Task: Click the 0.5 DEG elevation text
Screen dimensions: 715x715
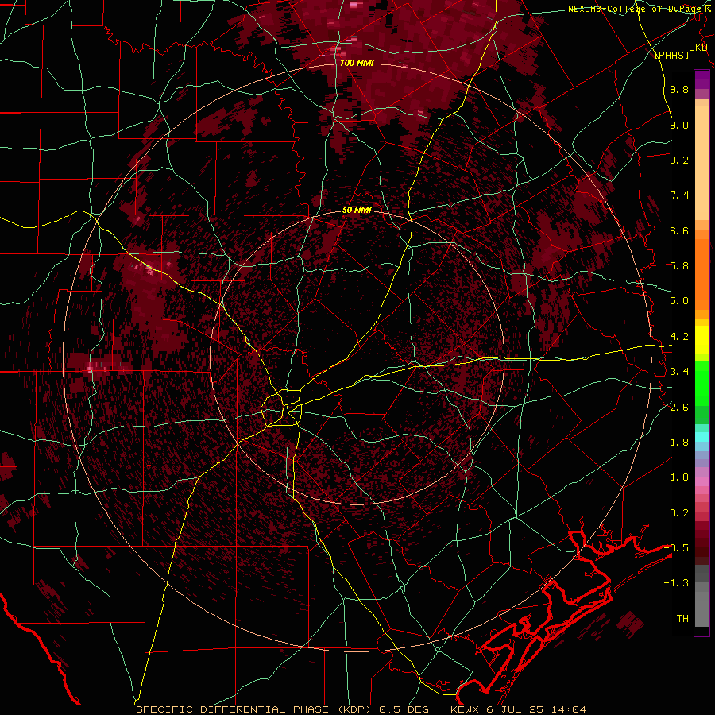Action: (403, 709)
